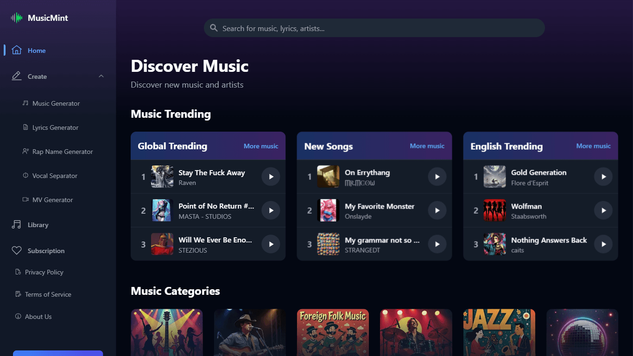Open the disco ball category card

pos(582,332)
